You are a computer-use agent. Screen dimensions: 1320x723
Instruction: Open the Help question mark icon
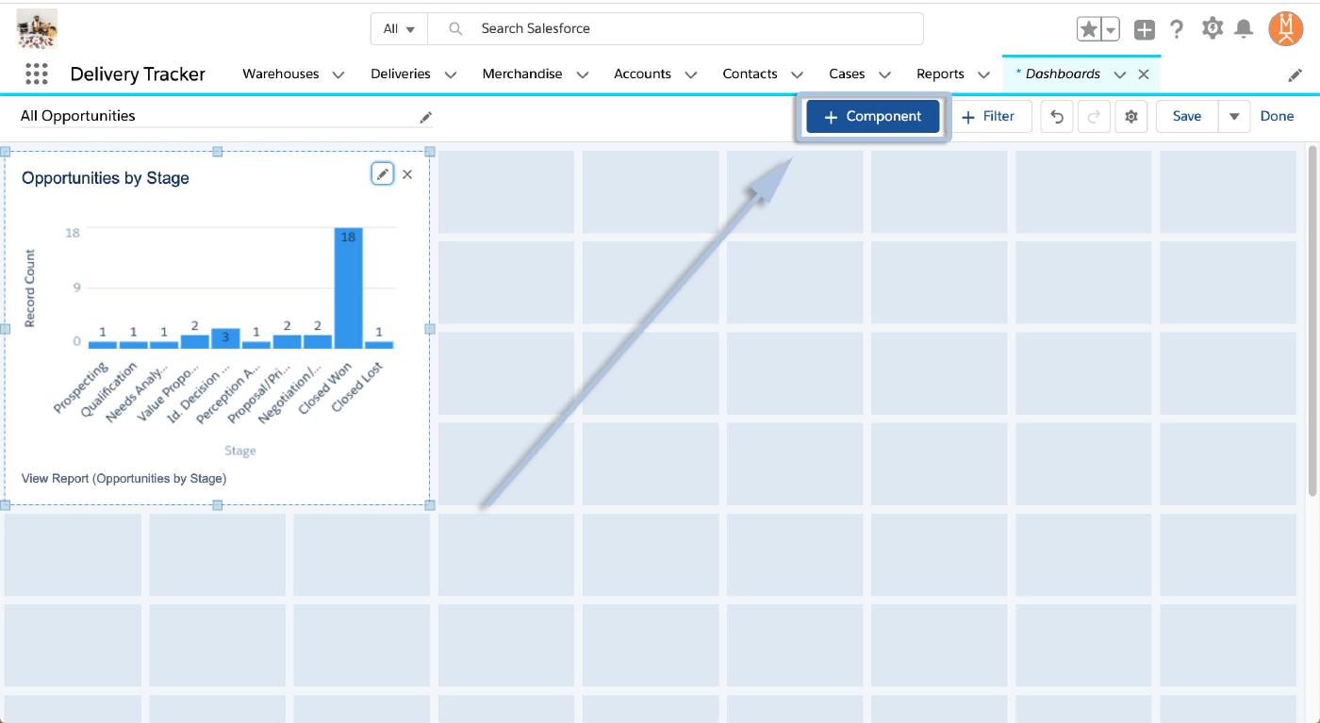(x=1177, y=29)
